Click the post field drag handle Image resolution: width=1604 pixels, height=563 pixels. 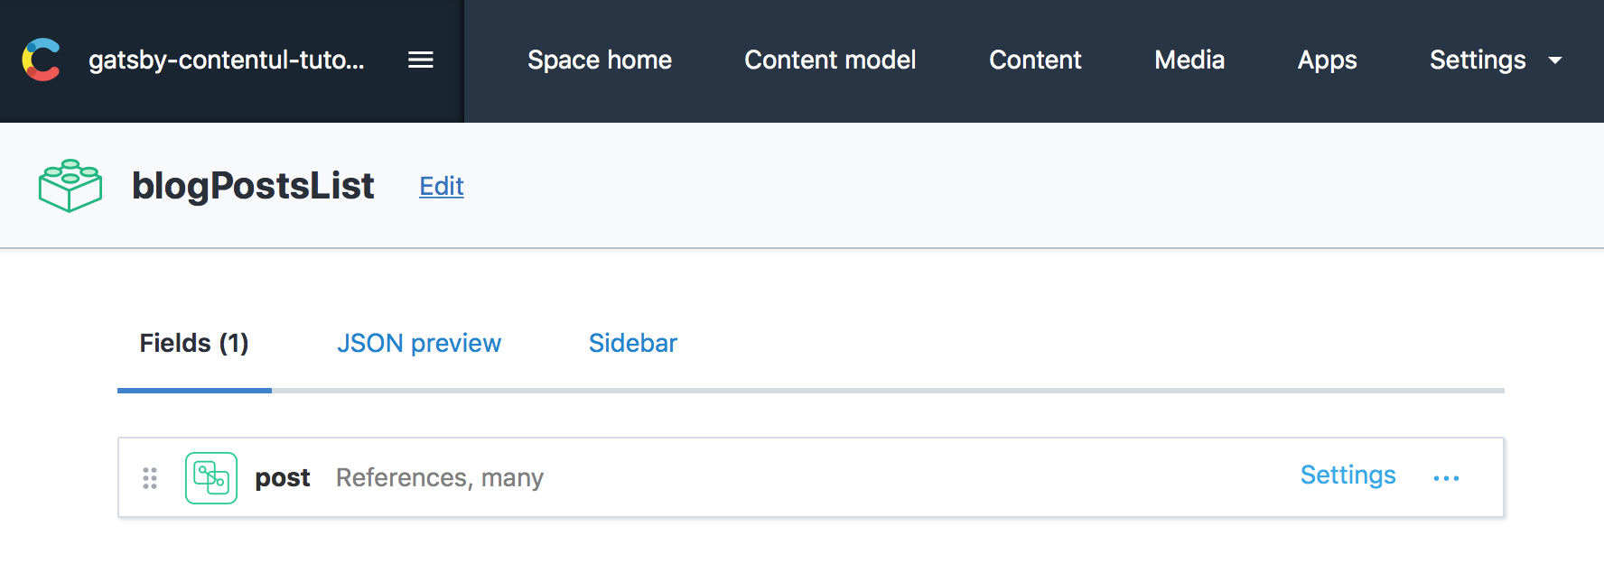(x=150, y=478)
